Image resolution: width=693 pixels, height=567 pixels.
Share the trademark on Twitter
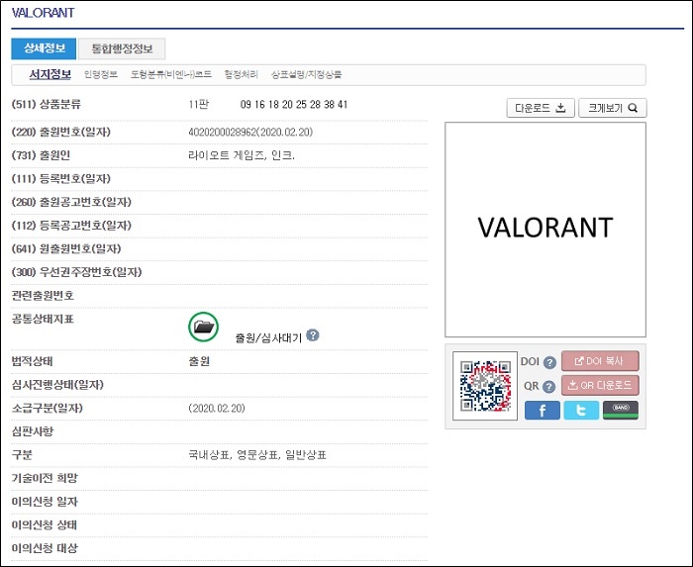pos(581,410)
